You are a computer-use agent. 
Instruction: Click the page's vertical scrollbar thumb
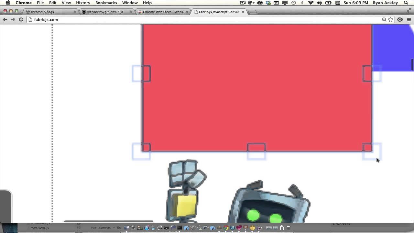[412, 64]
